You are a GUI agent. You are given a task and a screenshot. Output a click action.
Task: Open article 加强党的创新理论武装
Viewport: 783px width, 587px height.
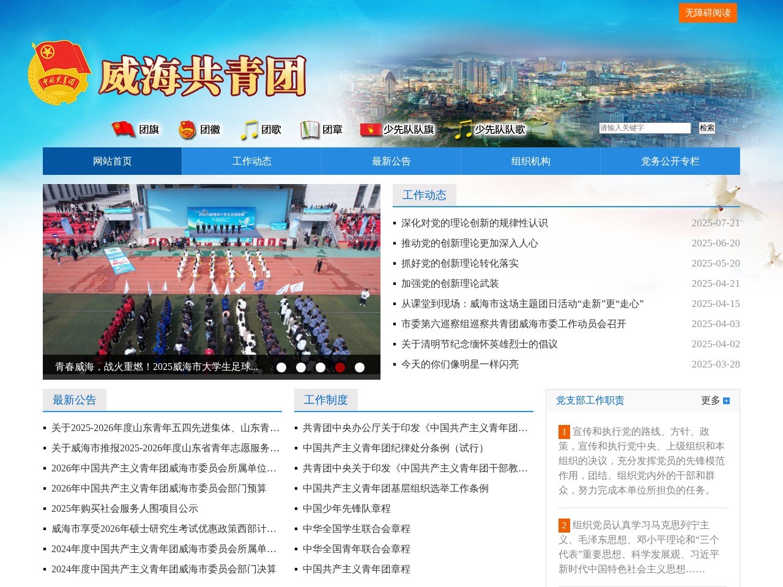coord(450,284)
